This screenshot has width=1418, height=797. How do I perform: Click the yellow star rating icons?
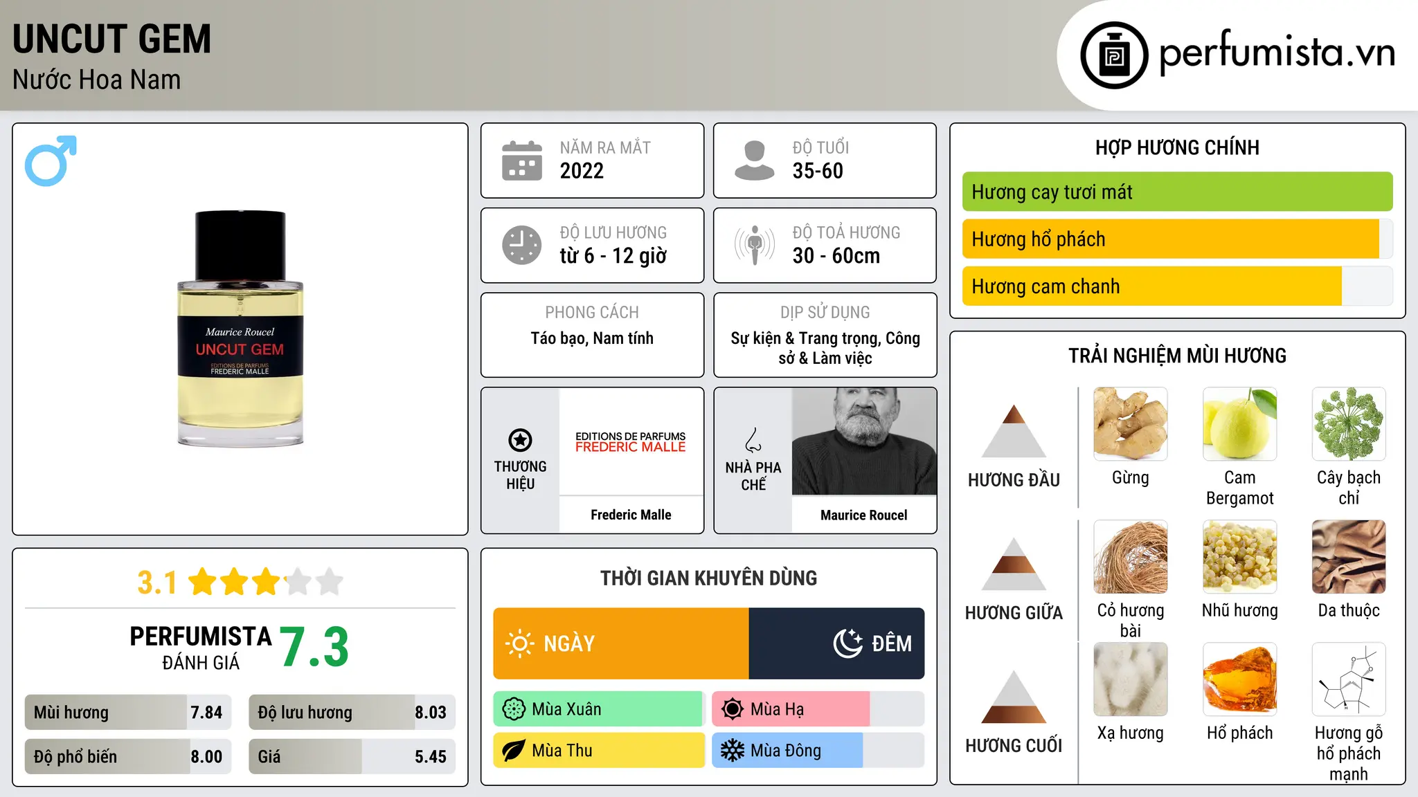(266, 582)
